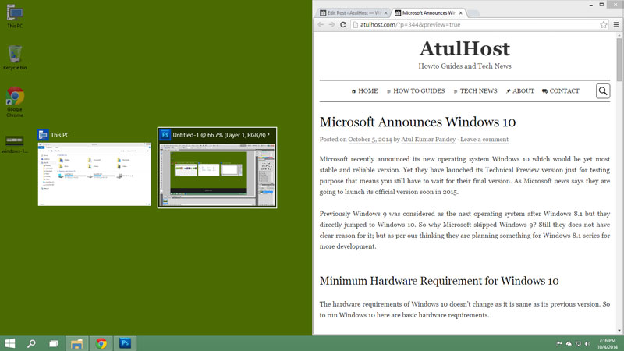The height and width of the screenshot is (351, 624).
Task: Go forward in Chrome
Action: click(332, 25)
